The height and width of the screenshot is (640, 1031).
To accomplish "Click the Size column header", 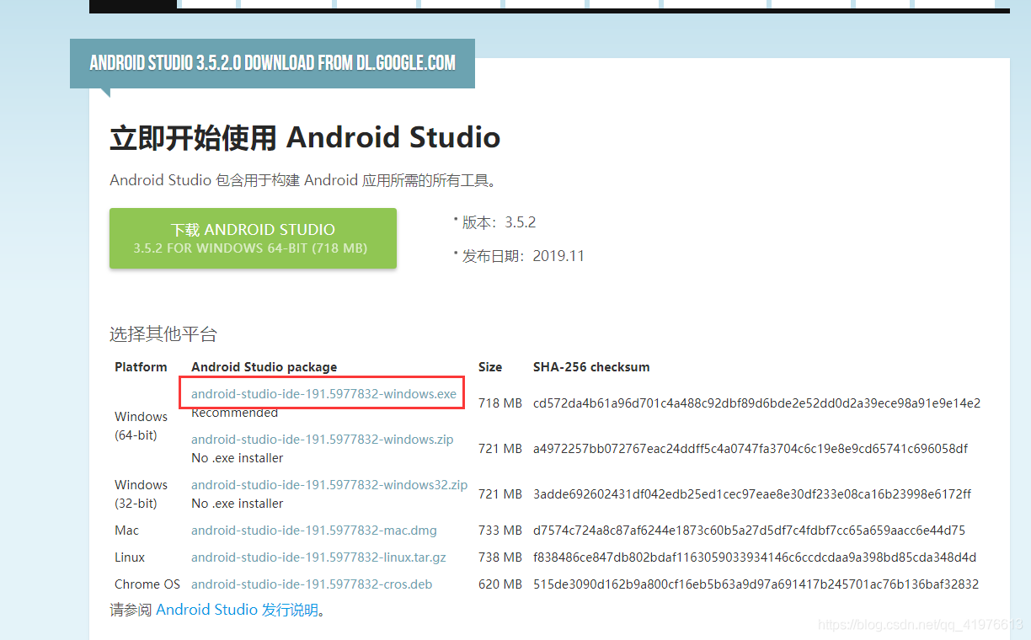I will tap(490, 366).
